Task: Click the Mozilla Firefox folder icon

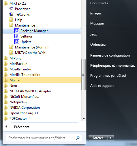Action: (6, 69)
